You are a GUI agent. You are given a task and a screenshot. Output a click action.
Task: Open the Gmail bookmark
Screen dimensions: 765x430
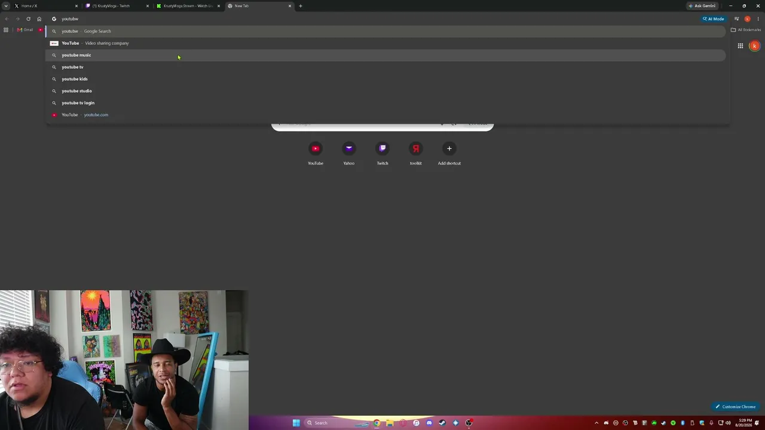click(x=25, y=30)
